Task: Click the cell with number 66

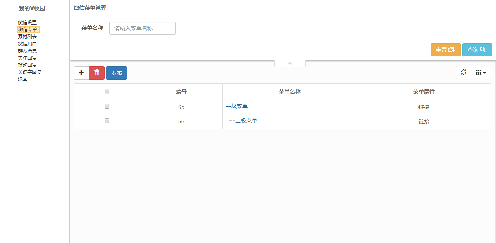Action: pyautogui.click(x=181, y=121)
